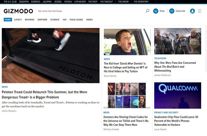This screenshot has height=136, width=207.
Task: Visit Deadspin in top bar
Action: click(x=24, y=2)
